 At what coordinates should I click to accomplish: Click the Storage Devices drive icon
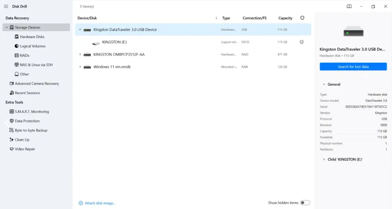(12, 27)
